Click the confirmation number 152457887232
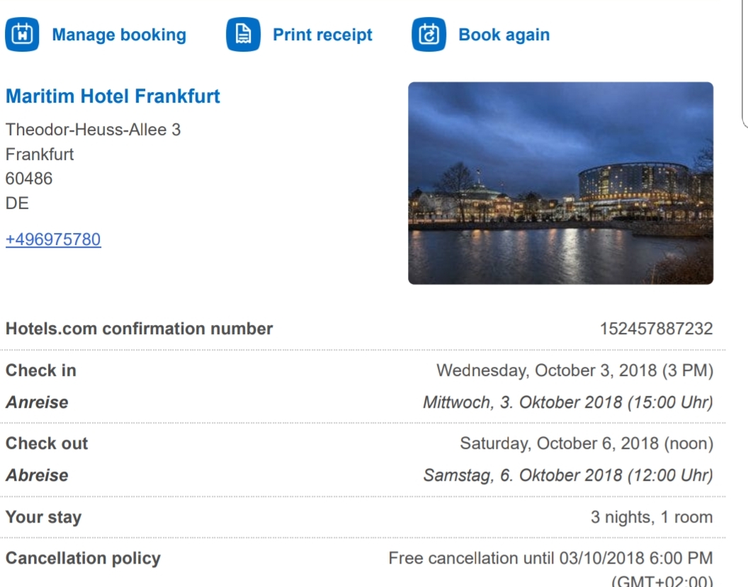 656,329
